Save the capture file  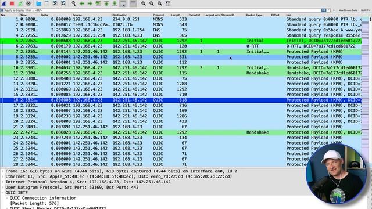pos(46,3)
